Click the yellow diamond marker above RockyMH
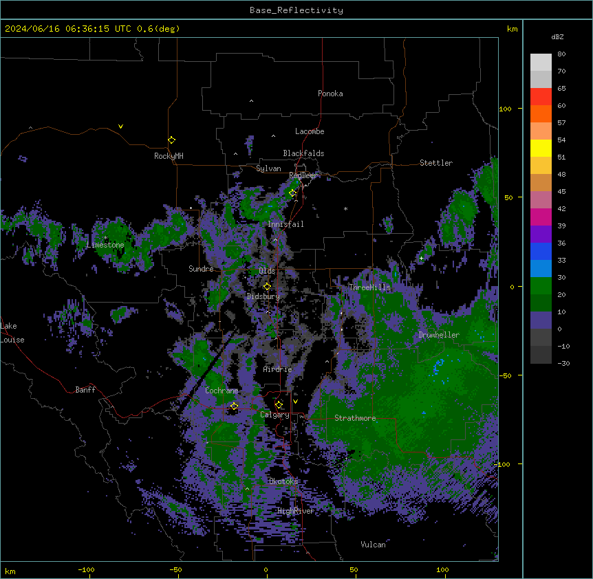This screenshot has height=579, width=593. pyautogui.click(x=172, y=140)
